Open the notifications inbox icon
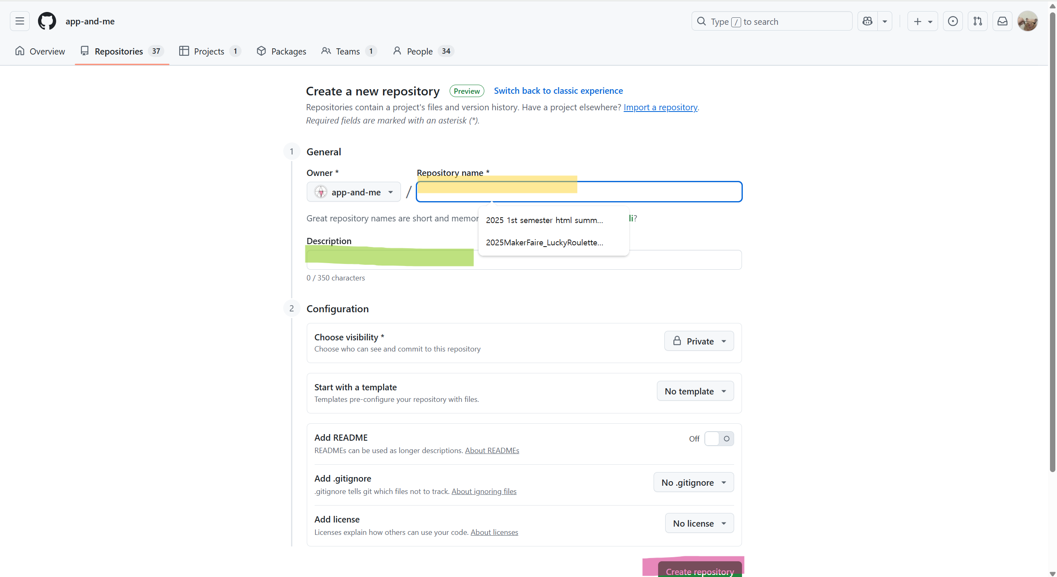1057x577 pixels. tap(1002, 21)
